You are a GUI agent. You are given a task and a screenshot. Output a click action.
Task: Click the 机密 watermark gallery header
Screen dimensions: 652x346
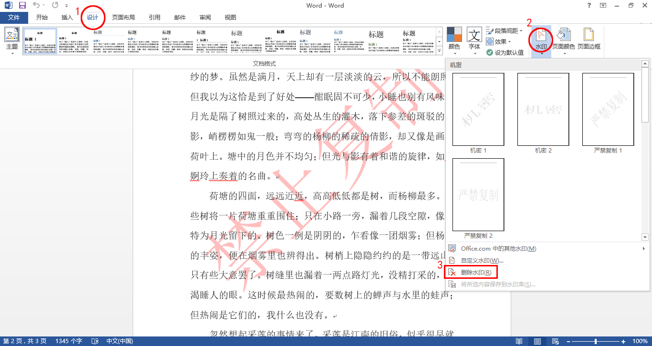[543, 65]
